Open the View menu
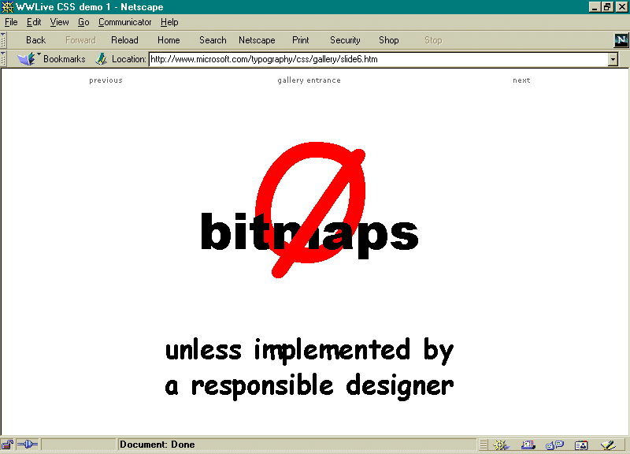Viewport: 630px width, 454px height. (60, 22)
